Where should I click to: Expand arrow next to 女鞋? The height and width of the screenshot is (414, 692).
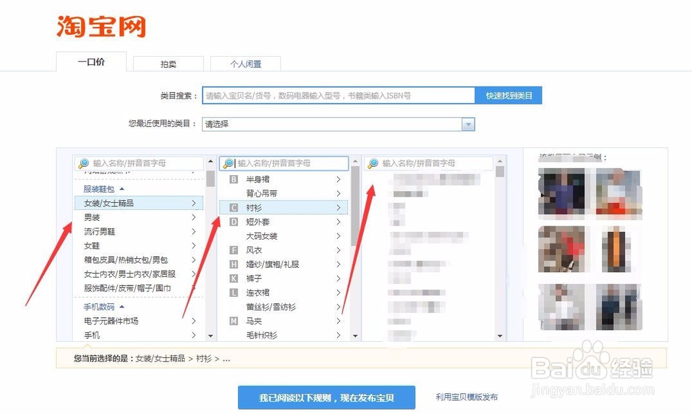click(194, 245)
